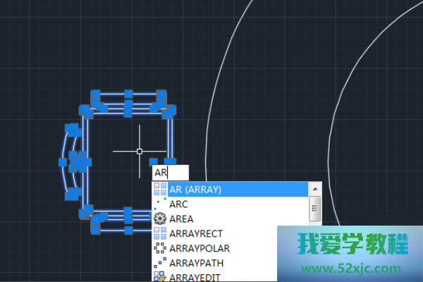Click the ARRAY command icon in suggestions
Image resolution: width=423 pixels, height=282 pixels.
(160, 189)
